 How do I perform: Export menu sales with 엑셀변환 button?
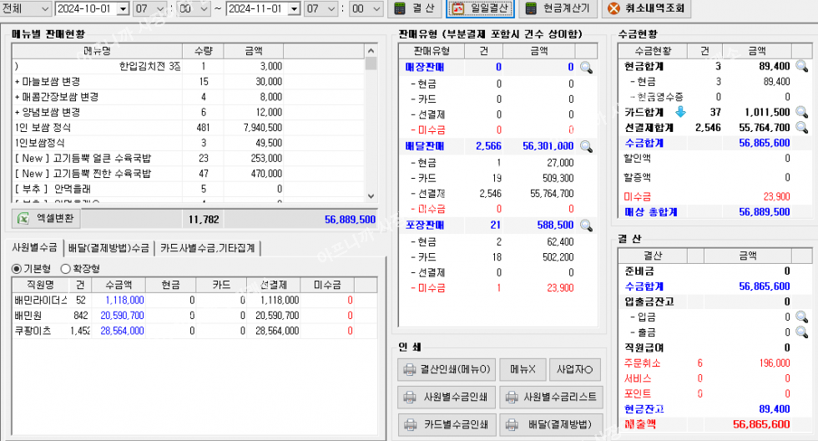coord(48,219)
